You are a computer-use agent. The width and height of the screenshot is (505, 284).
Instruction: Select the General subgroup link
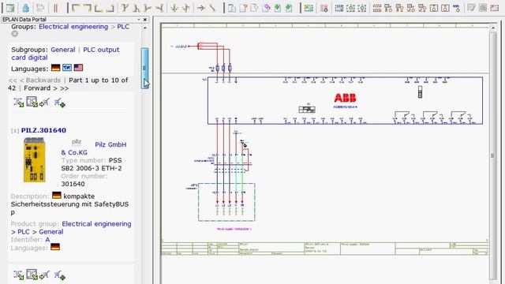[x=63, y=50]
